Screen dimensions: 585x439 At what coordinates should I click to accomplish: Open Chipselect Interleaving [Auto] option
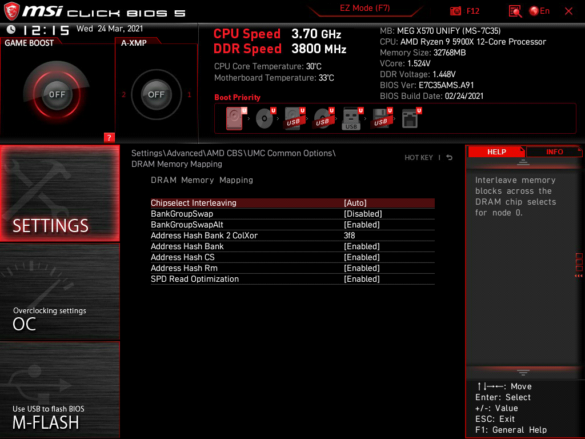coord(292,203)
